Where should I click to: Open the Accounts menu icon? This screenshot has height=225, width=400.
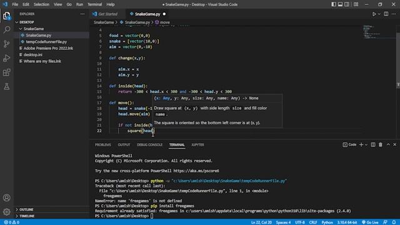tap(7, 197)
